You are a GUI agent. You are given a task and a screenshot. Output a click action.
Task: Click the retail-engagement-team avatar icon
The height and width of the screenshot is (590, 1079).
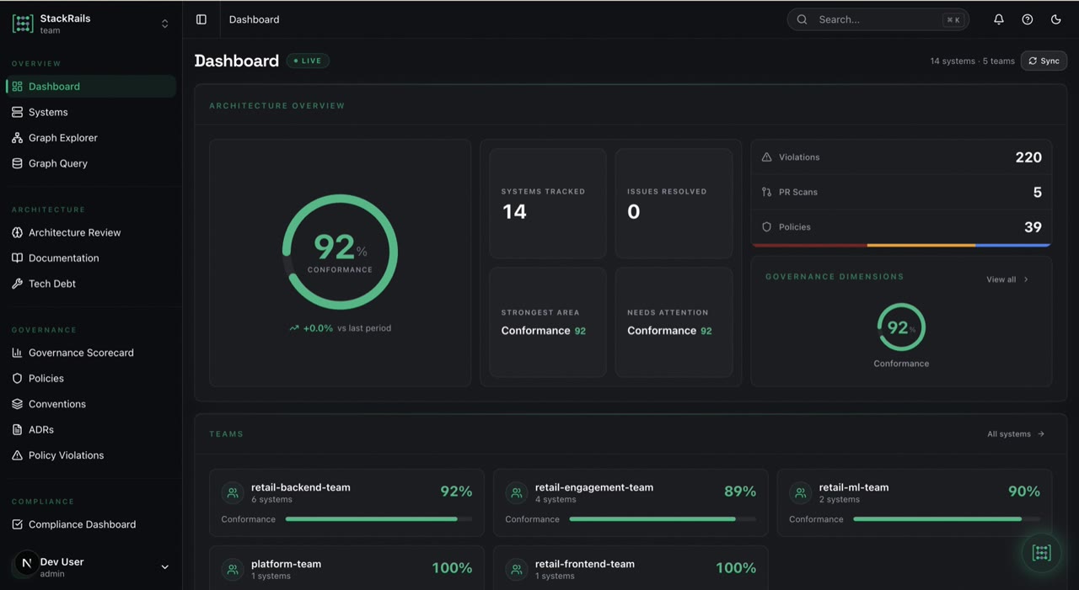pos(517,493)
